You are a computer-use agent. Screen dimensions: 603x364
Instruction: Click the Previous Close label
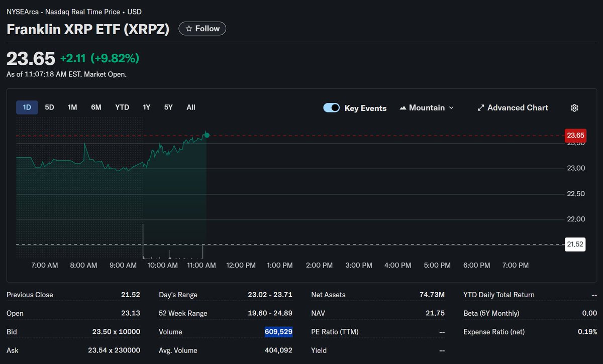coord(30,295)
